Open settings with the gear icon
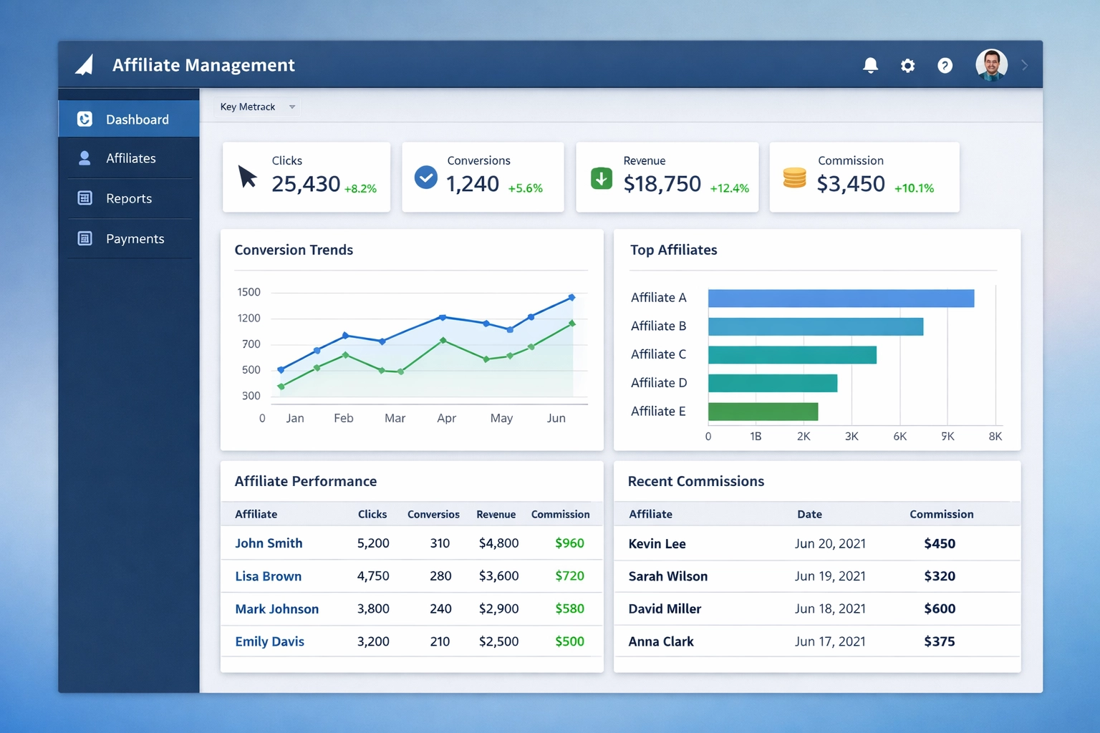Image resolution: width=1100 pixels, height=733 pixels. click(x=907, y=65)
